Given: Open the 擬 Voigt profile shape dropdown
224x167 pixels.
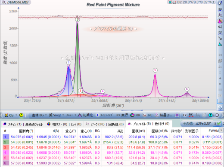Looking at the screenshot, I should [56, 115].
